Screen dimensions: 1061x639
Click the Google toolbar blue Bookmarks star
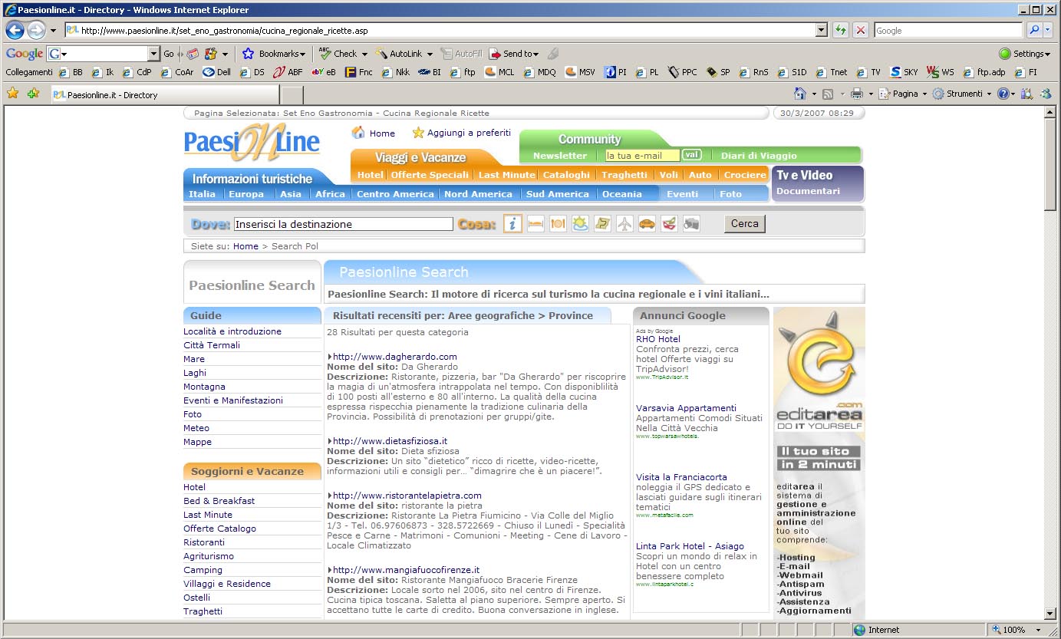248,54
